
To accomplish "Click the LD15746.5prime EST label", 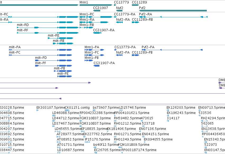I will (132, 108).
